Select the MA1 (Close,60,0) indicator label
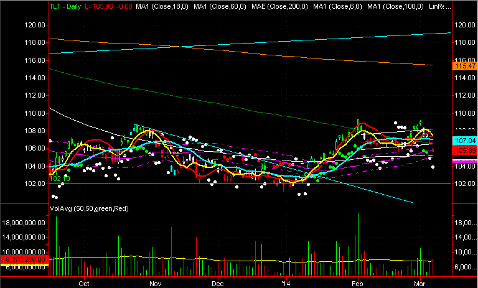Screen dimensions: 478x288 pos(220,6)
